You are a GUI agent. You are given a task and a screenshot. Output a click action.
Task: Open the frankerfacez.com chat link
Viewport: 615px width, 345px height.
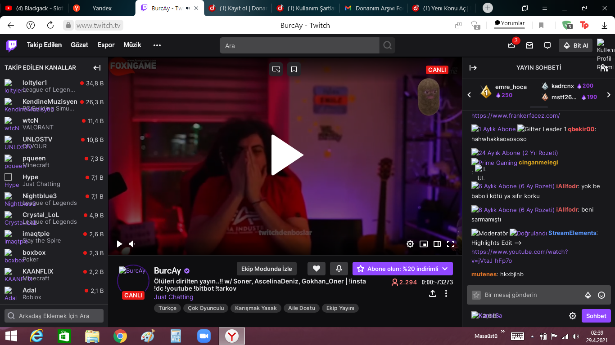516,115
